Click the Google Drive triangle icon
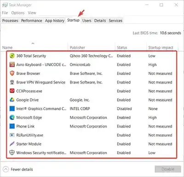 pos(12,100)
